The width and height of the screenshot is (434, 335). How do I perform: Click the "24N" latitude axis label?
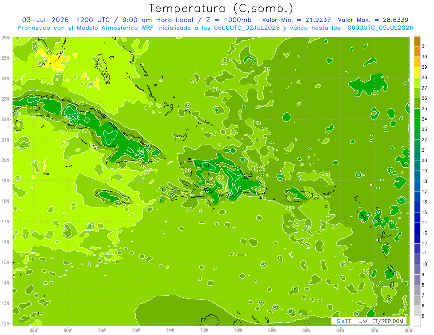5,78
